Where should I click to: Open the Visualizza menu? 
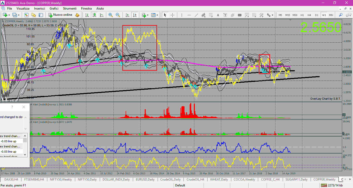tap(23, 9)
